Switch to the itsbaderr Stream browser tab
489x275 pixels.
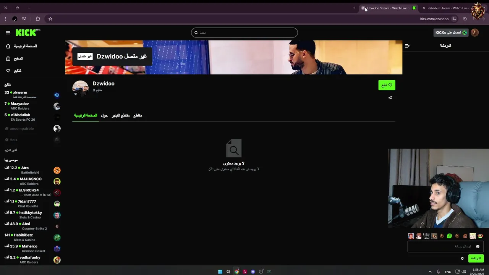pyautogui.click(x=448, y=8)
